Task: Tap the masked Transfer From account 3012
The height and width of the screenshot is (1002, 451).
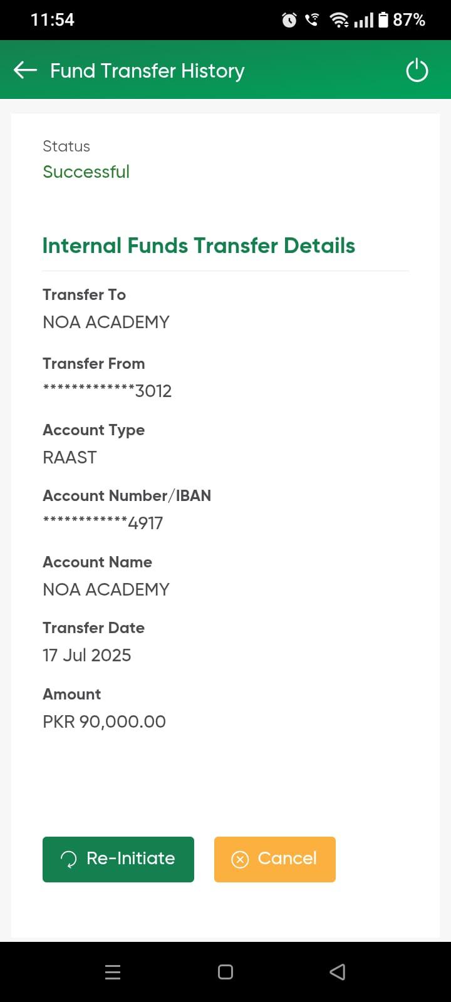Action: click(x=107, y=391)
